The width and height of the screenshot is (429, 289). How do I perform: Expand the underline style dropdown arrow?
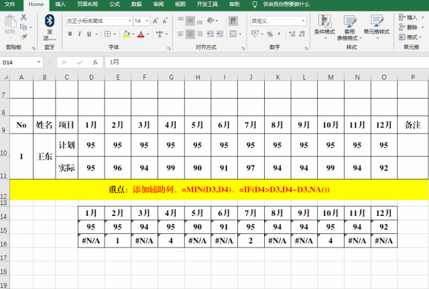click(97, 34)
